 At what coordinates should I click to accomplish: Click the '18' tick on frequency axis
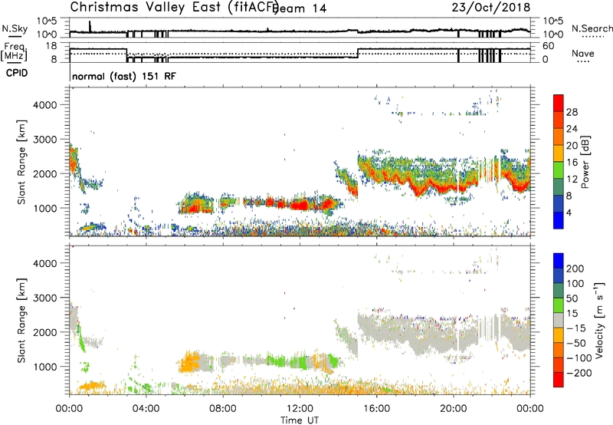point(51,46)
